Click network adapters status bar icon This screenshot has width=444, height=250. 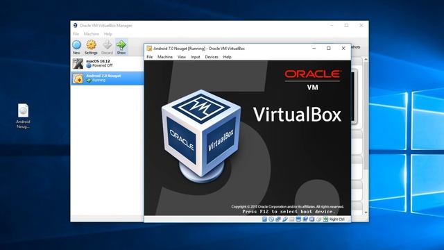coord(278,219)
